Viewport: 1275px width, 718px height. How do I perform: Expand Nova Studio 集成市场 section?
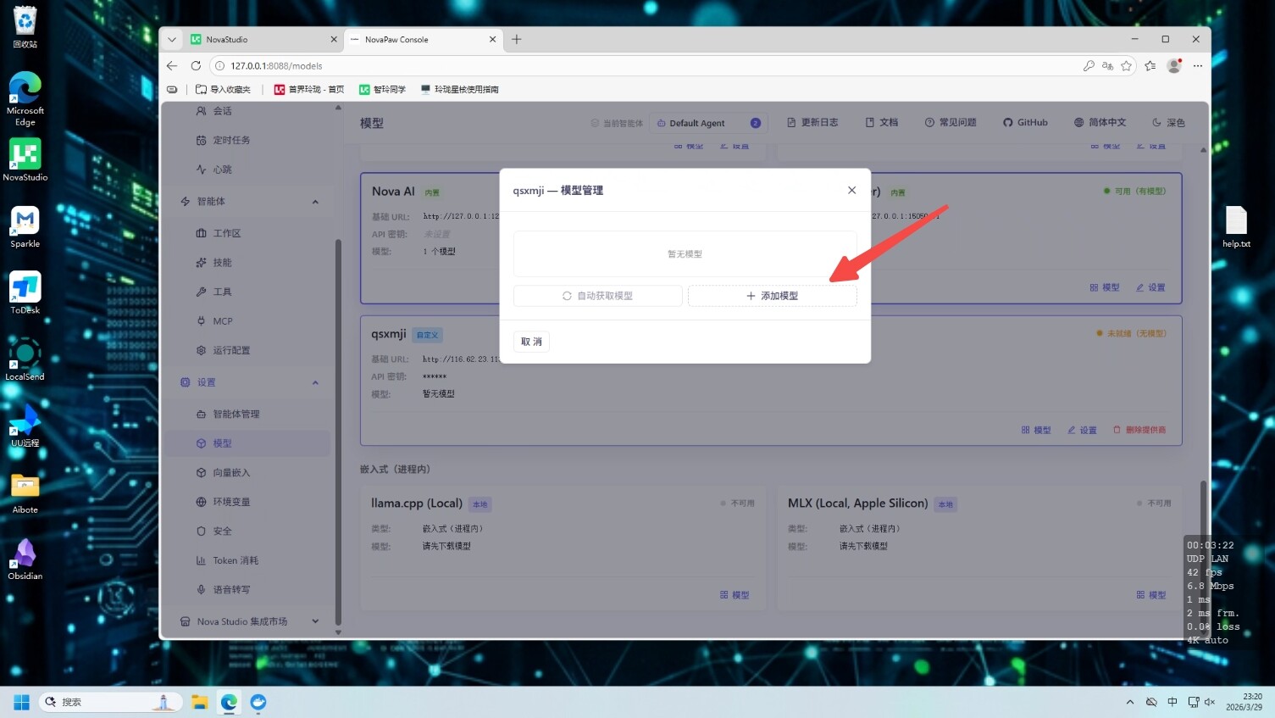pyautogui.click(x=315, y=621)
